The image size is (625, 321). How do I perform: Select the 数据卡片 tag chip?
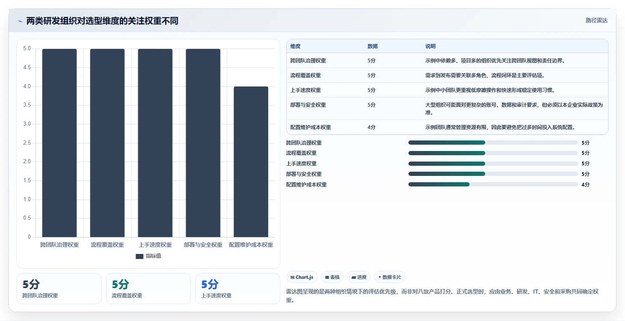click(389, 277)
